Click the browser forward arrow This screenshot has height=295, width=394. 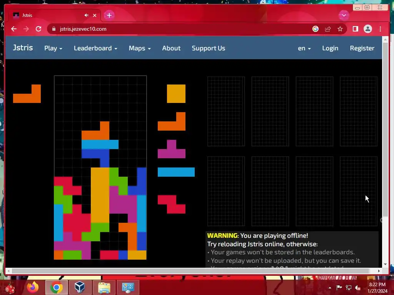click(x=26, y=29)
